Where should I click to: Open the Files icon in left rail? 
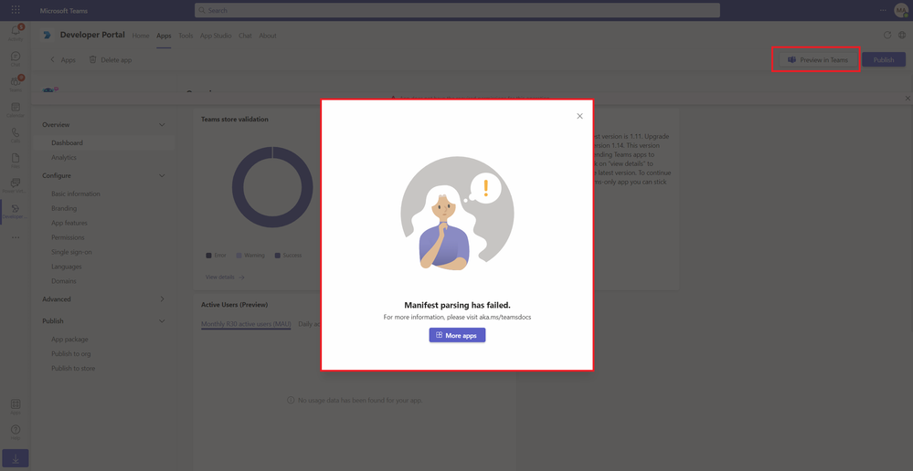[16, 160]
